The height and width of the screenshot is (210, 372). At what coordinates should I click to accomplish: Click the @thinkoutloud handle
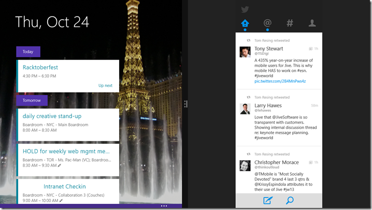pos(267,168)
